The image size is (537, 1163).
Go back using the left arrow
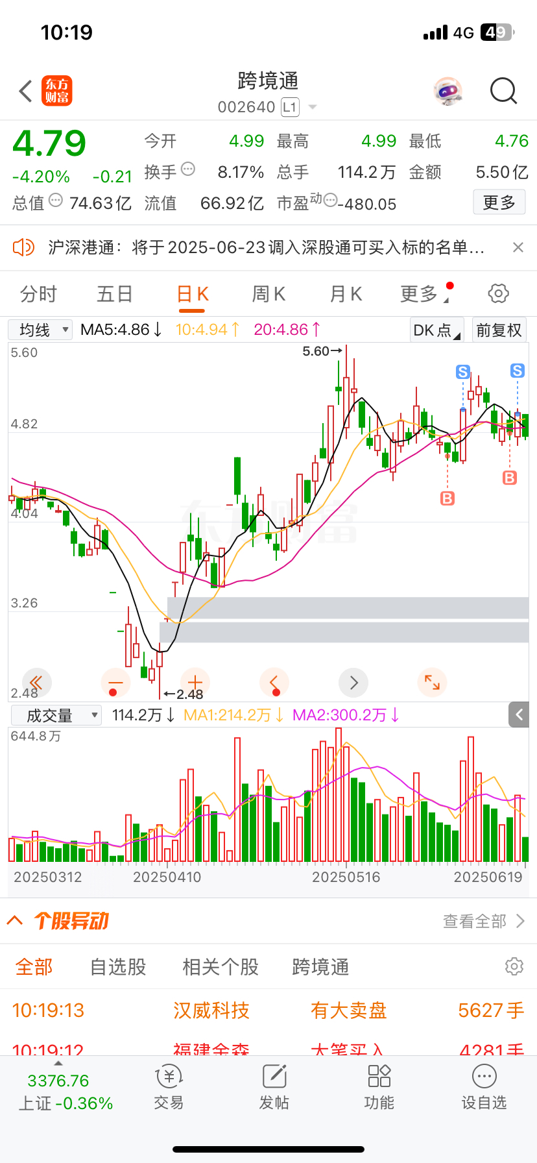tap(25, 92)
